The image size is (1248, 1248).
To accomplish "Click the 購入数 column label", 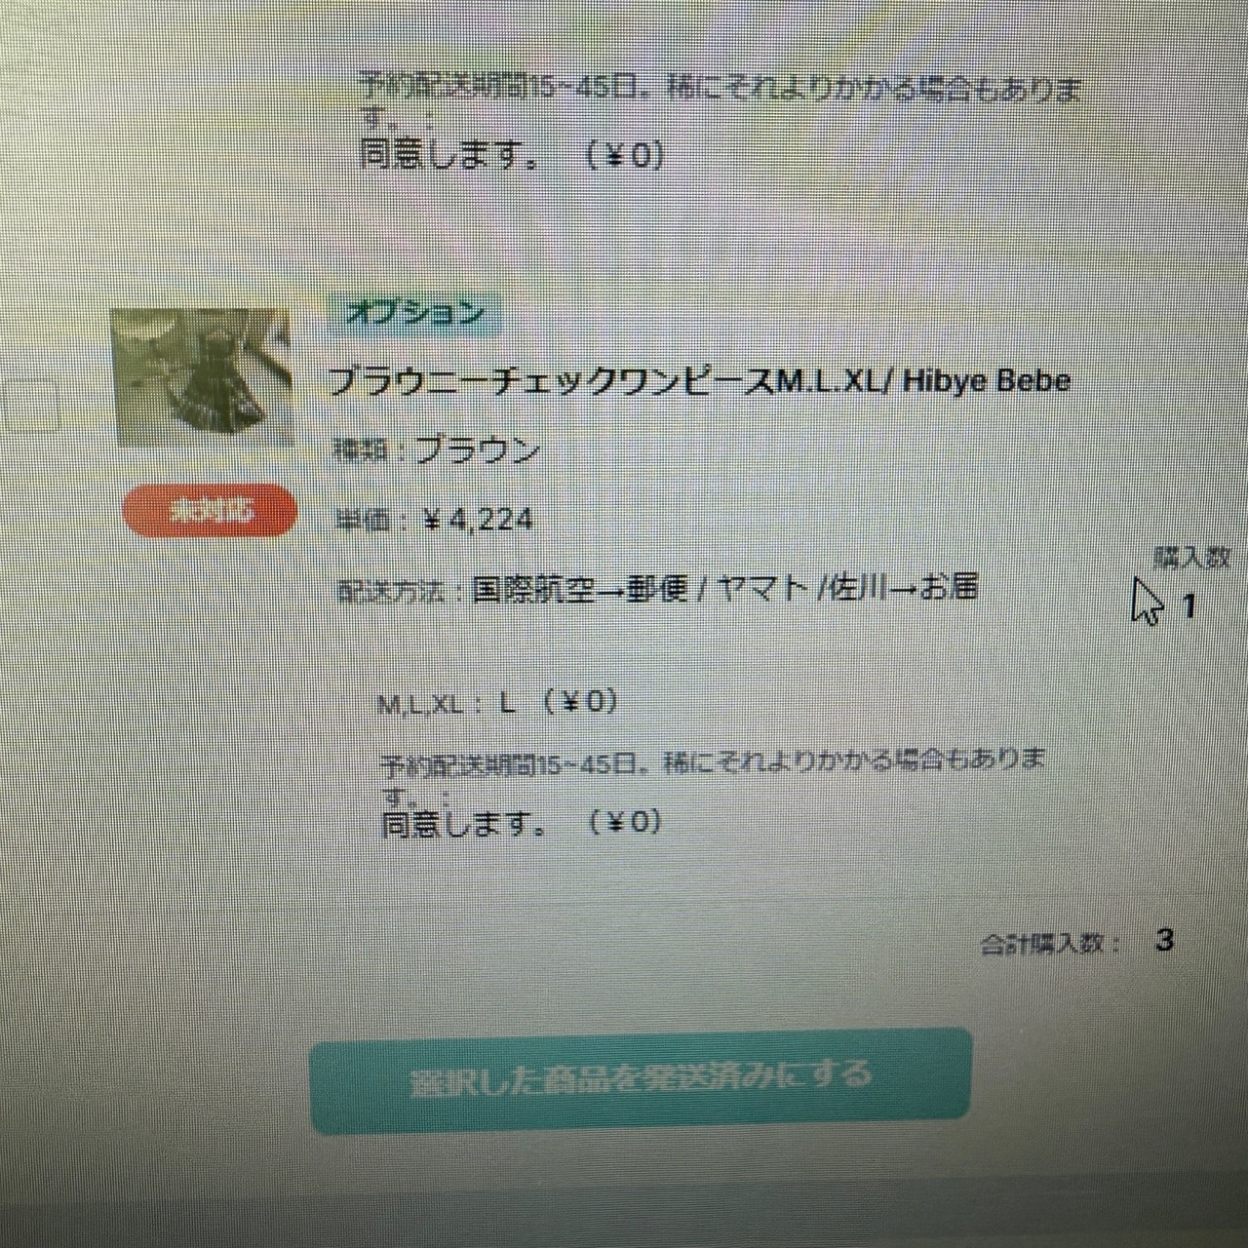I will coord(1191,558).
